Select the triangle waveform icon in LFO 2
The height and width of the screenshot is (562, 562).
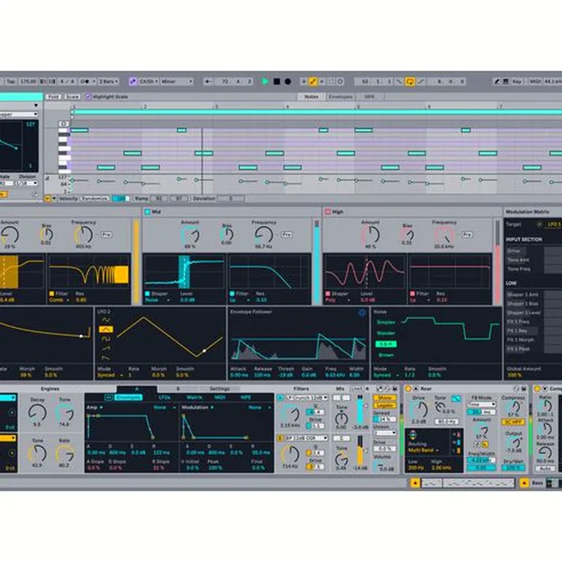coord(106,329)
